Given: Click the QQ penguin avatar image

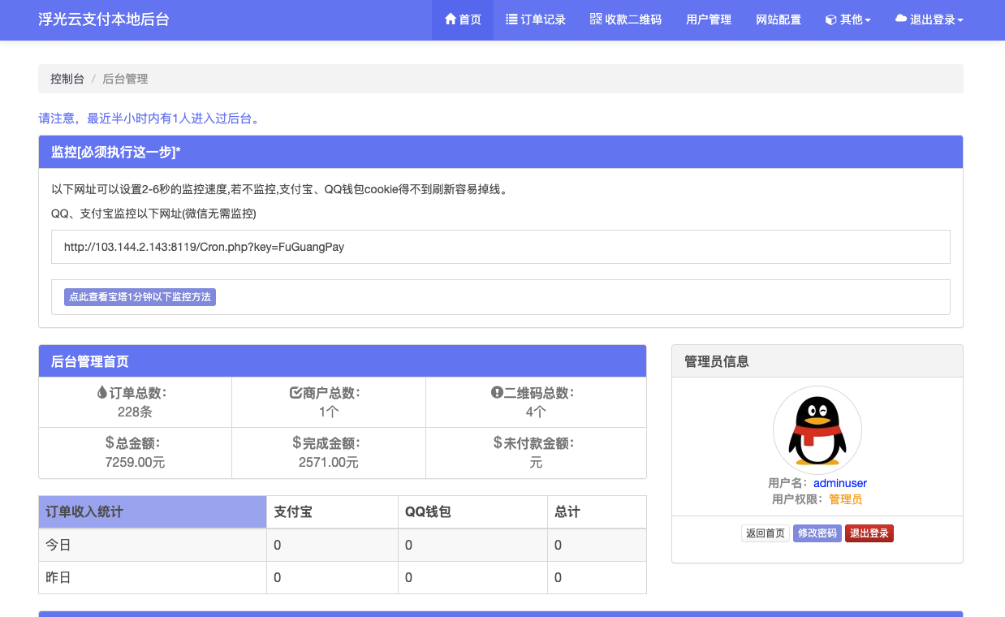Looking at the screenshot, I should point(817,429).
